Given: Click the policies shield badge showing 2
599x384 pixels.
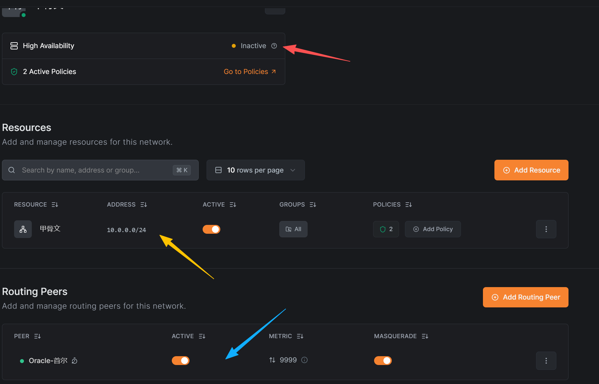Looking at the screenshot, I should pyautogui.click(x=386, y=229).
